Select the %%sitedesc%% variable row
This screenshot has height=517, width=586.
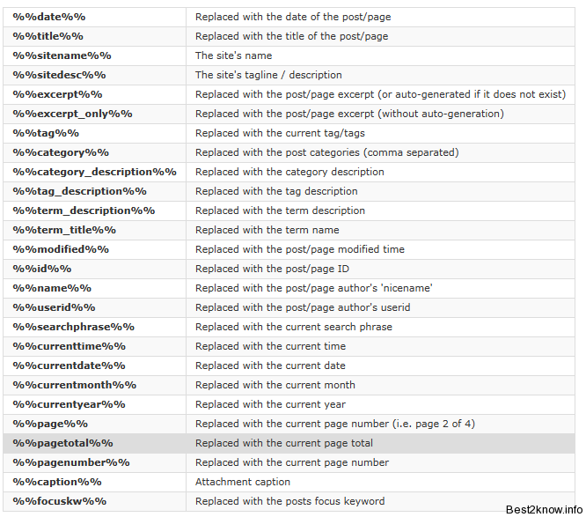click(289, 75)
